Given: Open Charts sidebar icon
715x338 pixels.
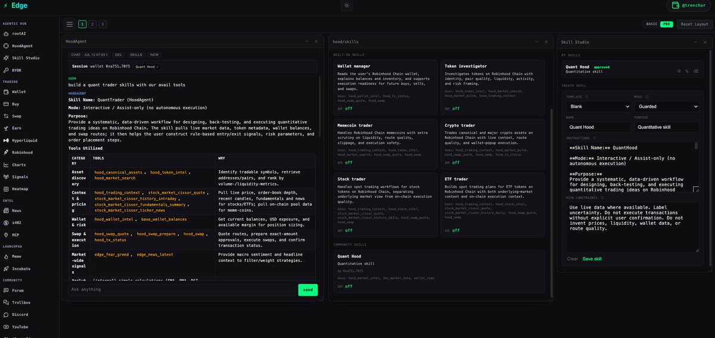Looking at the screenshot, I should [x=6, y=165].
